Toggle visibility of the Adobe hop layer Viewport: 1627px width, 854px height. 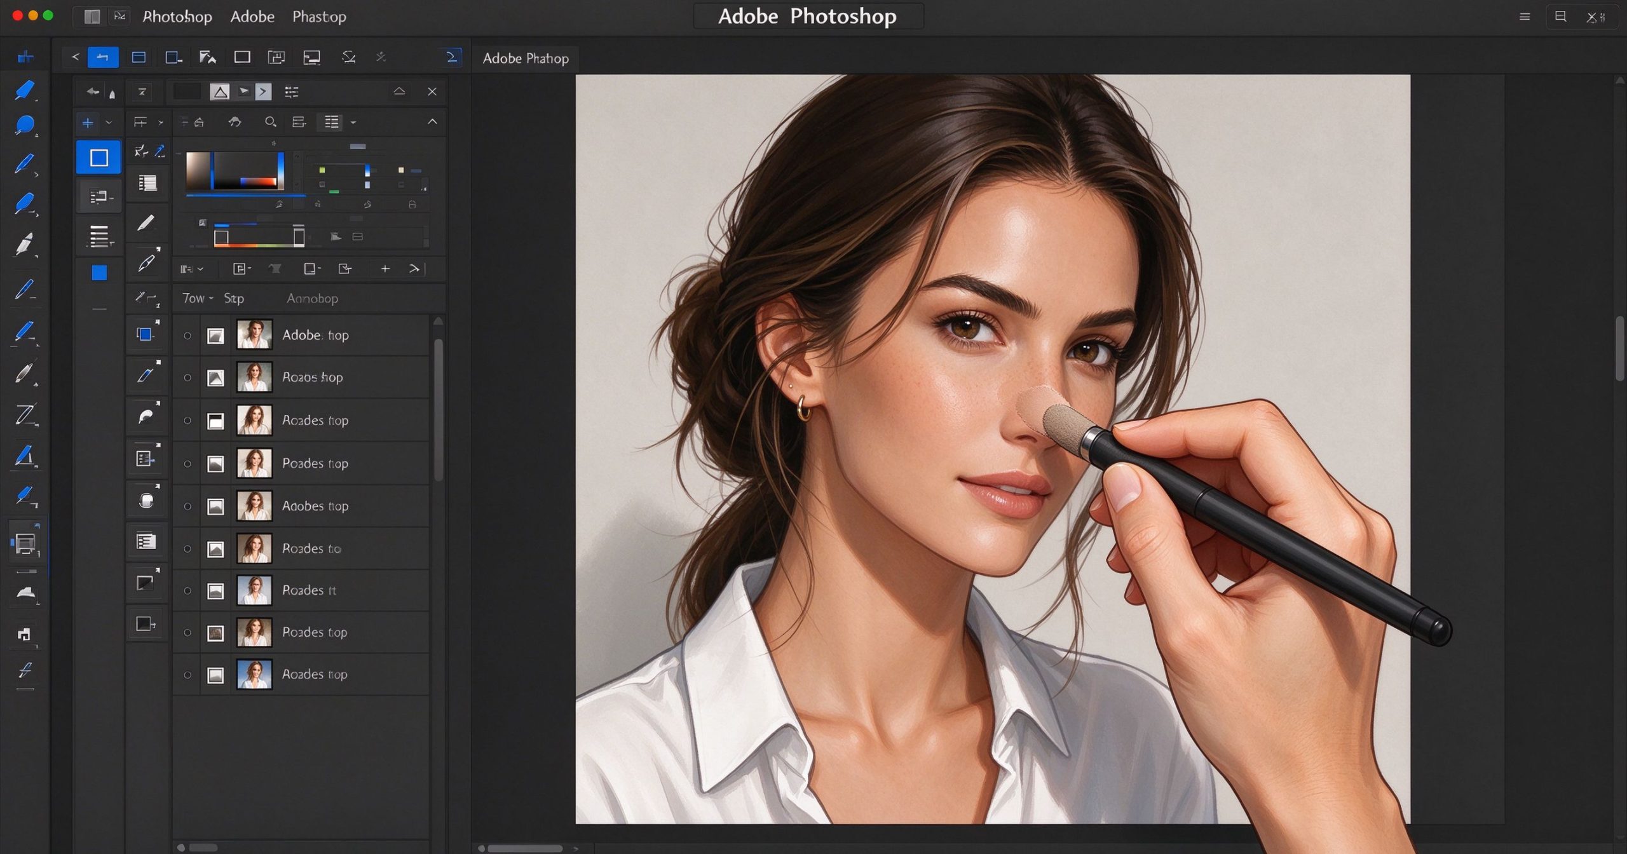[x=187, y=335]
